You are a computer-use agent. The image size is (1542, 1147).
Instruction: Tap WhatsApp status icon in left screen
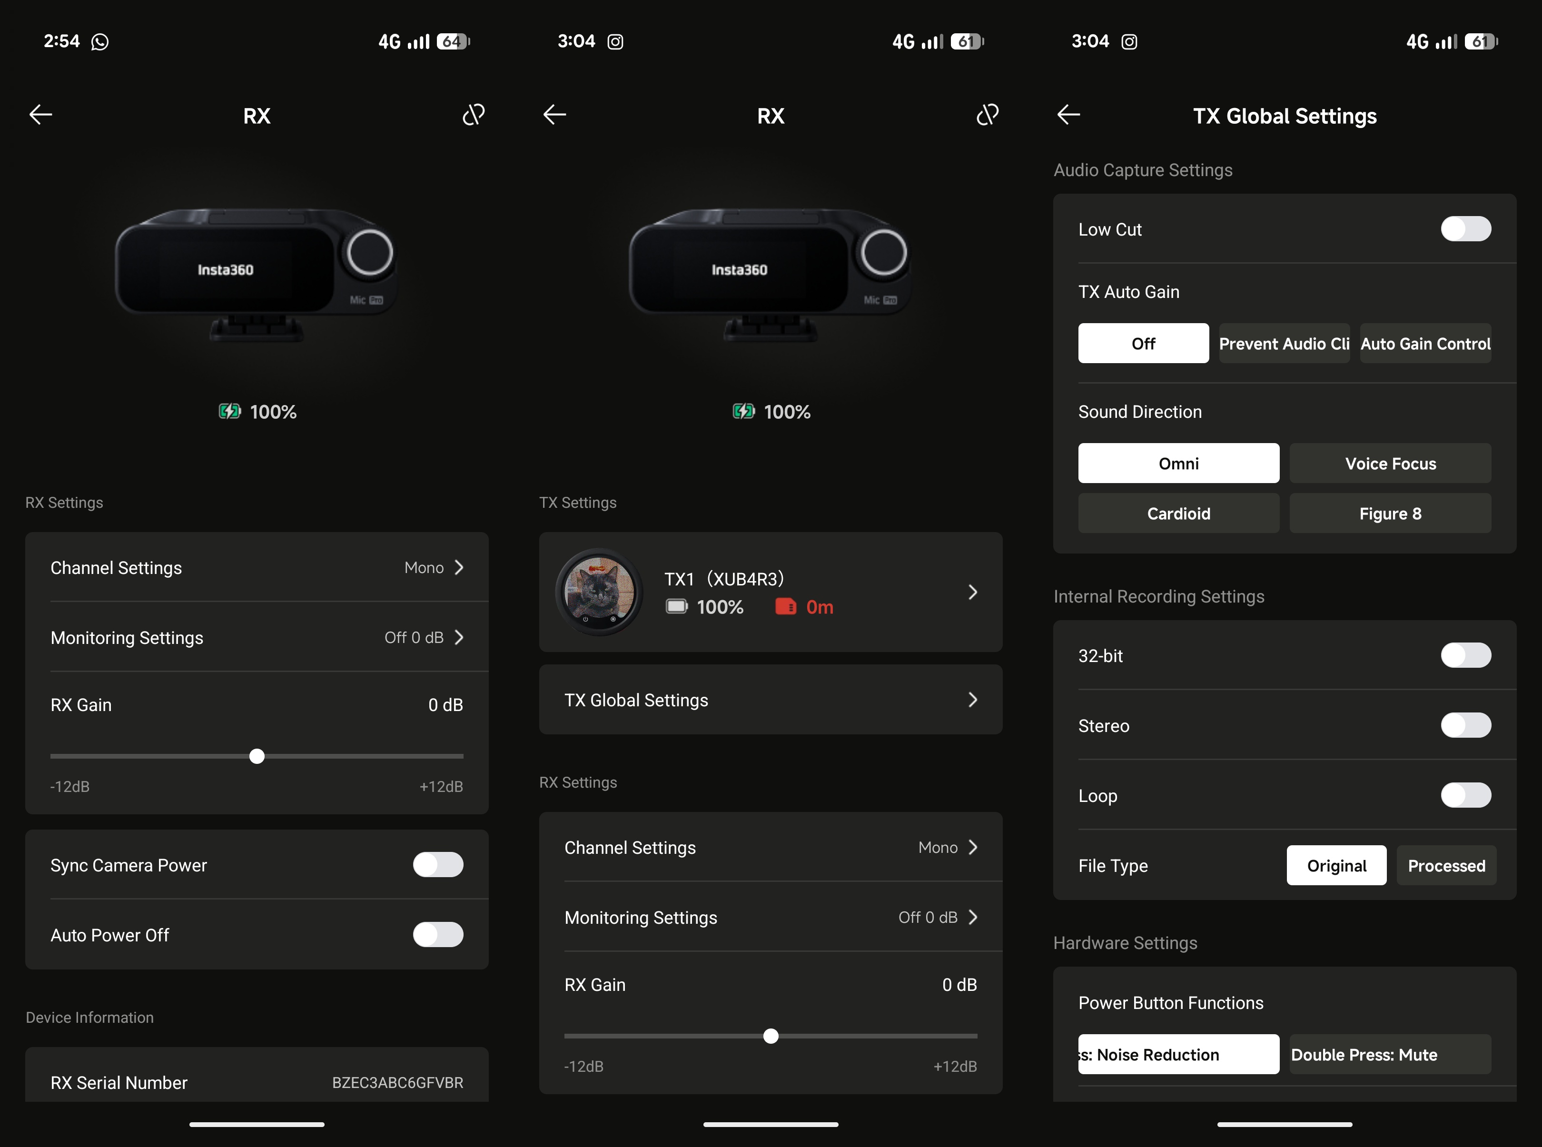pos(100,42)
